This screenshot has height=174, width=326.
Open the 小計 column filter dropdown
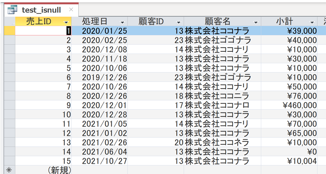click(x=312, y=22)
